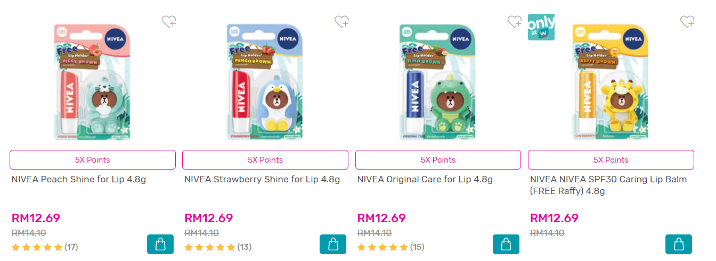Add Peach Shine to shopping bag
This screenshot has width=716, height=261.
[160, 245]
